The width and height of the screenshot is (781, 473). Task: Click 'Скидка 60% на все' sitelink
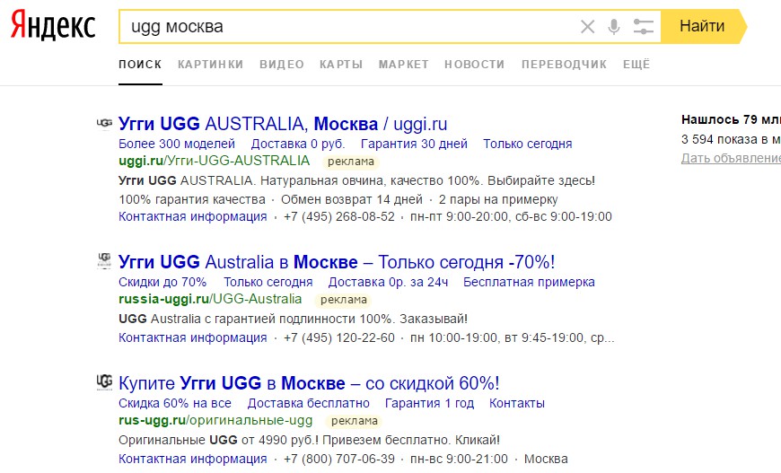175,403
